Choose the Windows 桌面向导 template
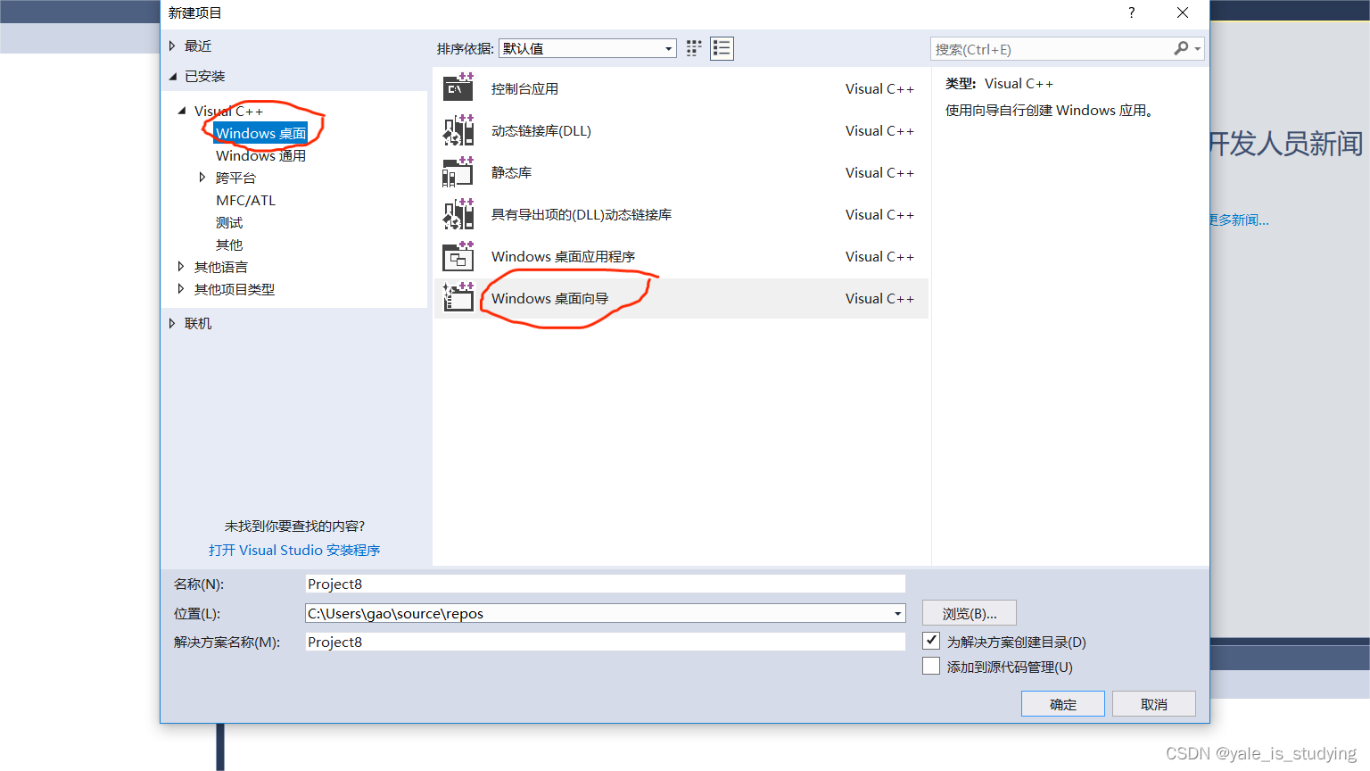The height and width of the screenshot is (771, 1370). point(681,298)
